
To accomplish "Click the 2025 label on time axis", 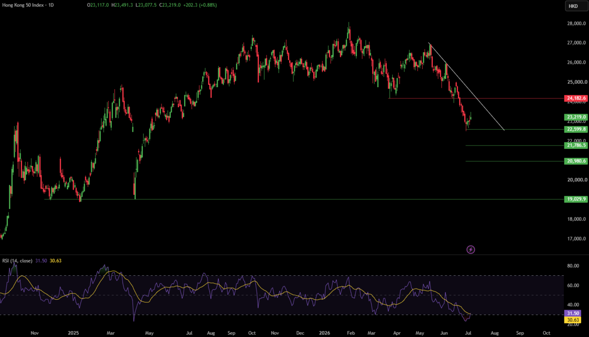I will click(74, 333).
